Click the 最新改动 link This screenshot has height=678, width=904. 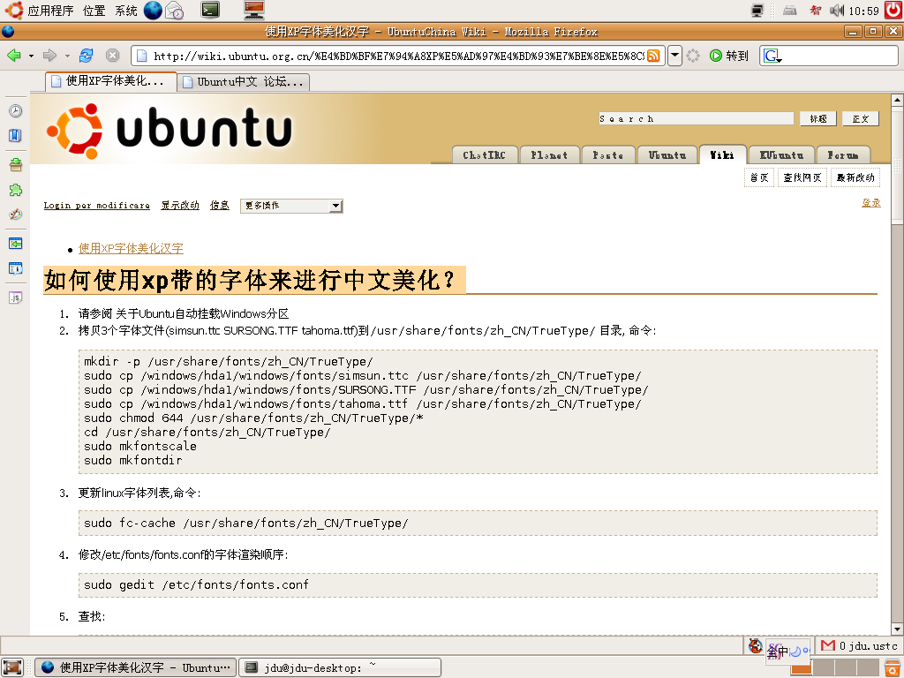point(855,177)
